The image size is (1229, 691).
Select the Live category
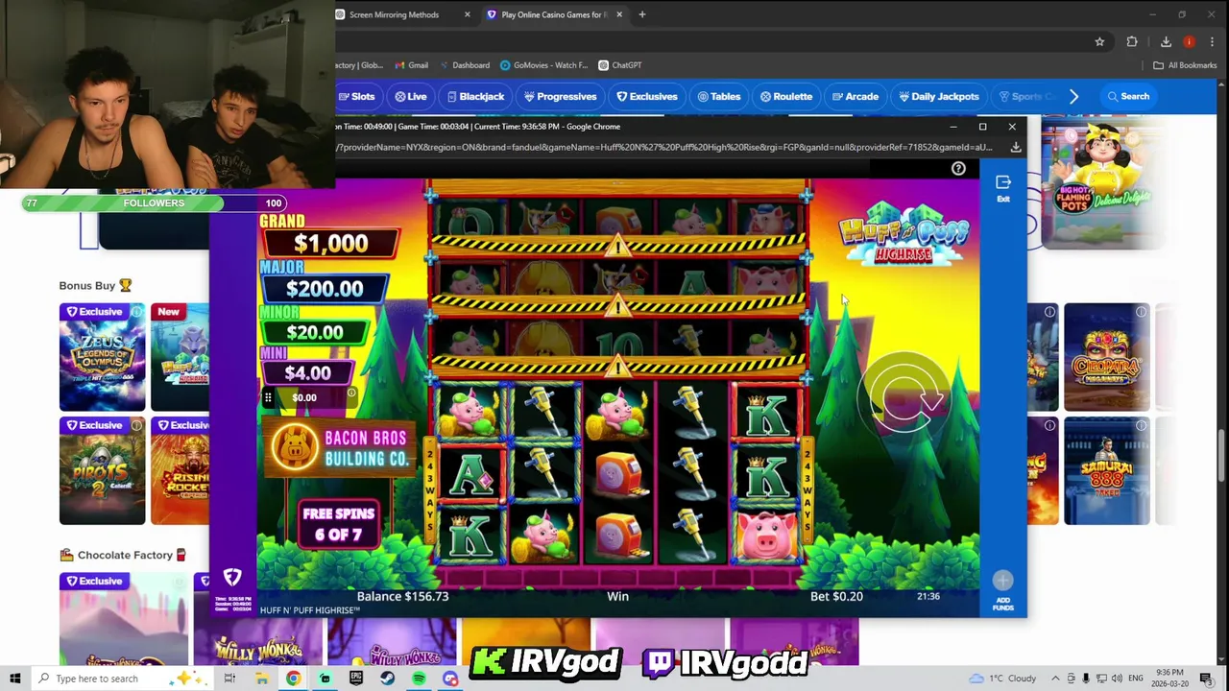[x=411, y=96]
